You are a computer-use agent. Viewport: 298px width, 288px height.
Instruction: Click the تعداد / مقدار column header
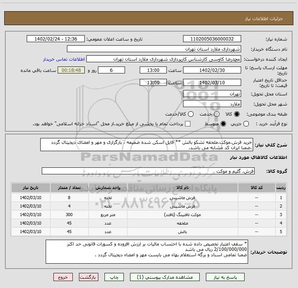tap(69, 187)
